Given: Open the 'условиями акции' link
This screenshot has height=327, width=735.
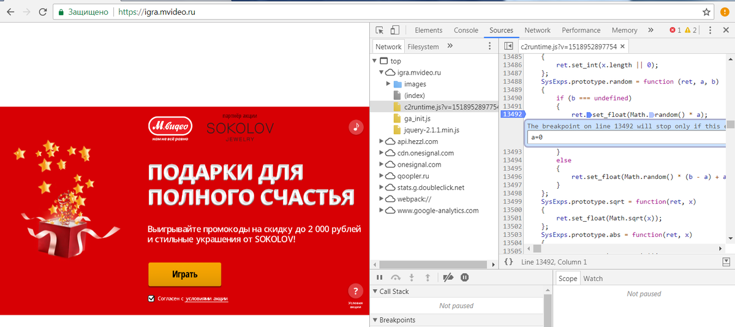Looking at the screenshot, I should coord(207,299).
